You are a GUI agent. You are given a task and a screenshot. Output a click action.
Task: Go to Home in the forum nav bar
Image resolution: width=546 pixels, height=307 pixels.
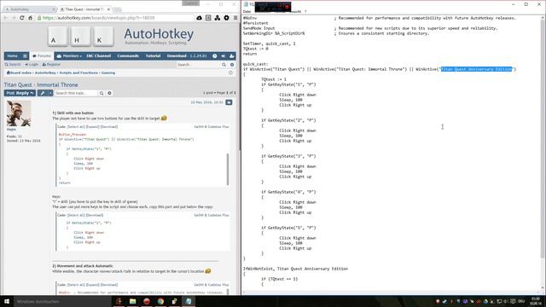[x=12, y=56]
